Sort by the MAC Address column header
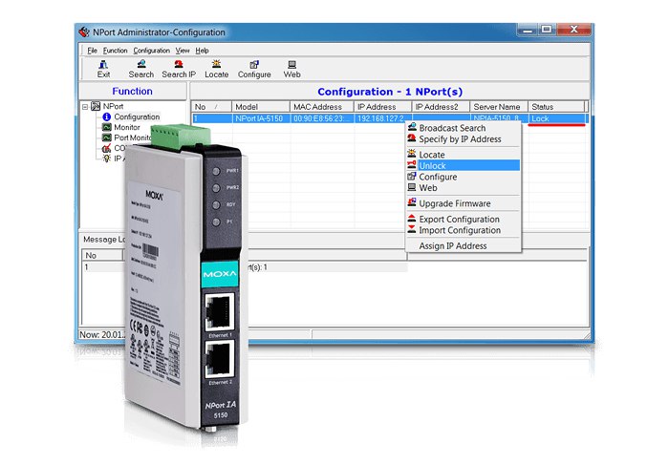 pos(322,107)
